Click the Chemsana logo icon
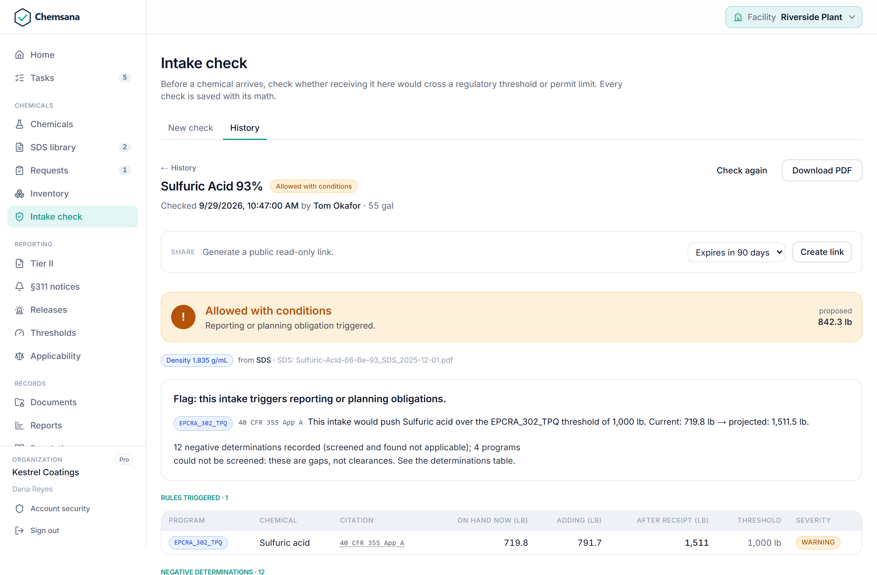The height and width of the screenshot is (575, 877). 23,17
